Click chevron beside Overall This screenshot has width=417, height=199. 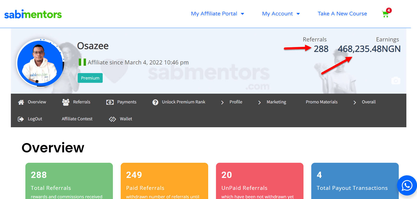[355, 102]
